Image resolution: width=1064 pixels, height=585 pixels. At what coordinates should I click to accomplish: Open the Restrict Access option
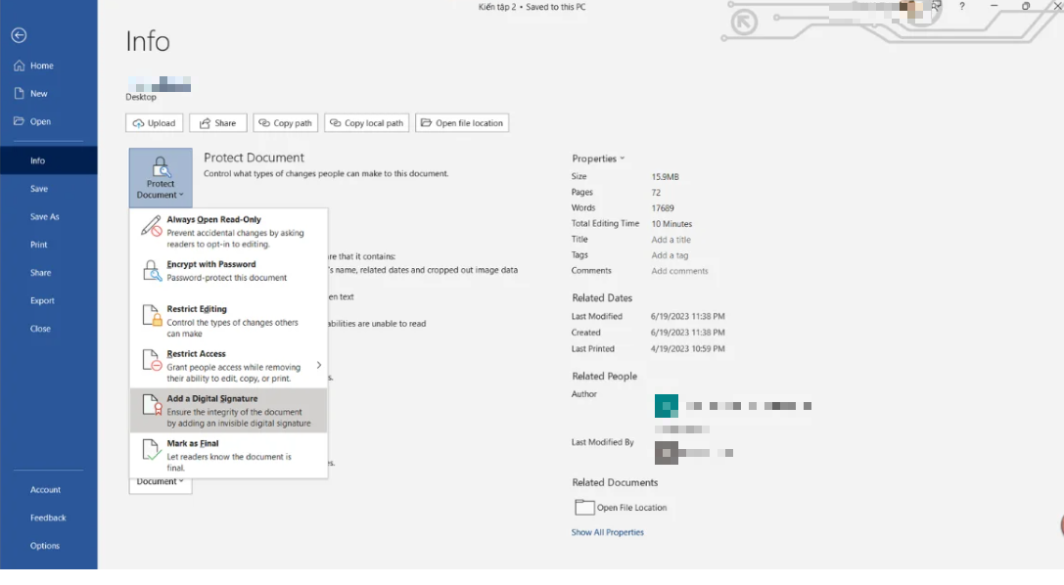click(229, 365)
